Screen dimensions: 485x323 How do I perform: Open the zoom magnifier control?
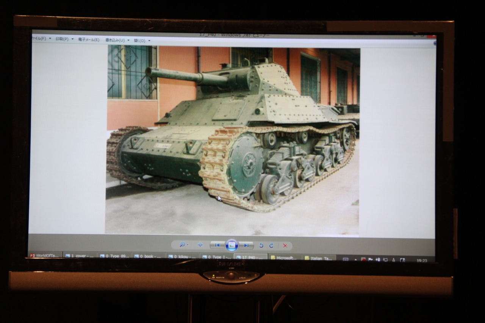click(x=184, y=245)
